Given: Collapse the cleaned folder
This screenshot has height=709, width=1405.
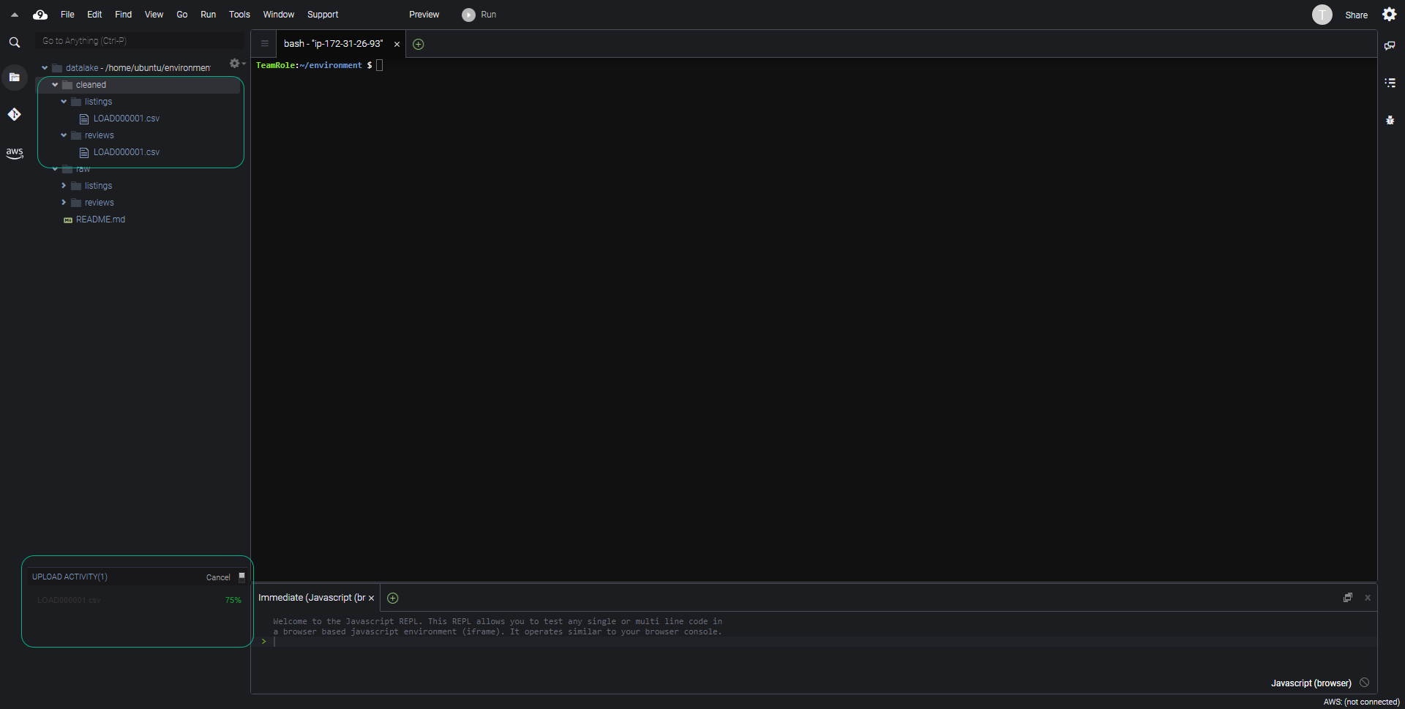Looking at the screenshot, I should (x=55, y=85).
